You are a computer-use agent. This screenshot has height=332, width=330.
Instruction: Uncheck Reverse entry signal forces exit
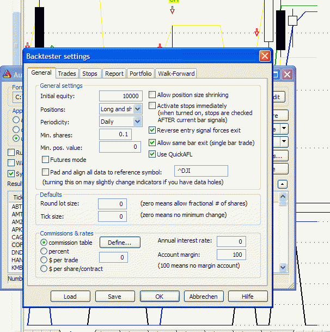(152, 130)
